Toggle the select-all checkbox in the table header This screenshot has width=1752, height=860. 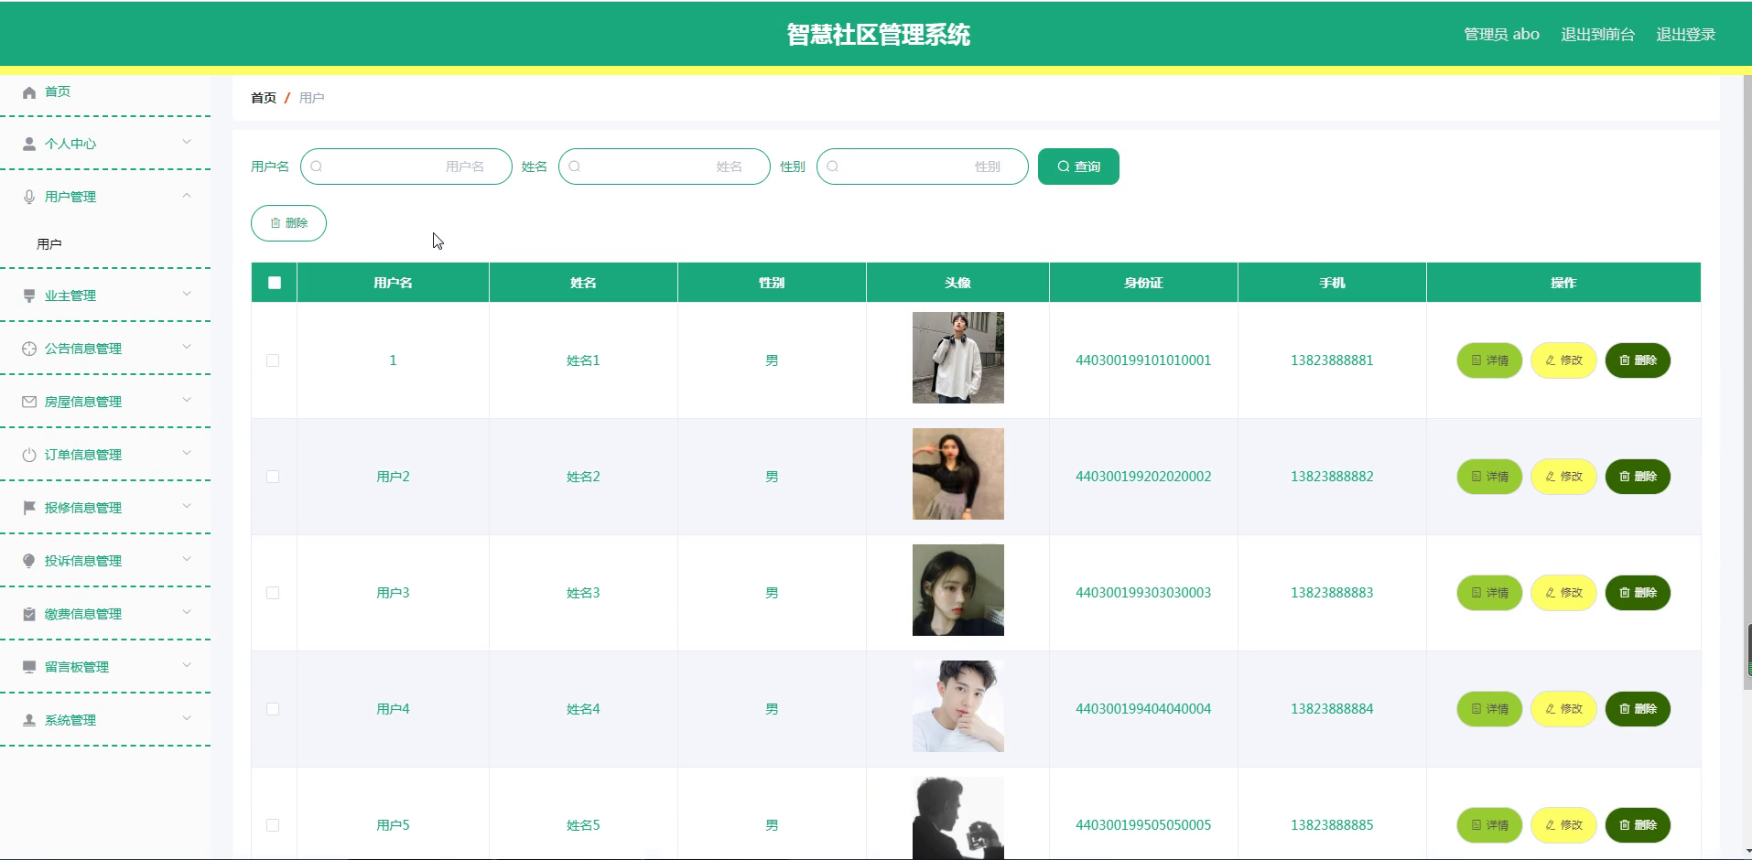[x=275, y=283]
